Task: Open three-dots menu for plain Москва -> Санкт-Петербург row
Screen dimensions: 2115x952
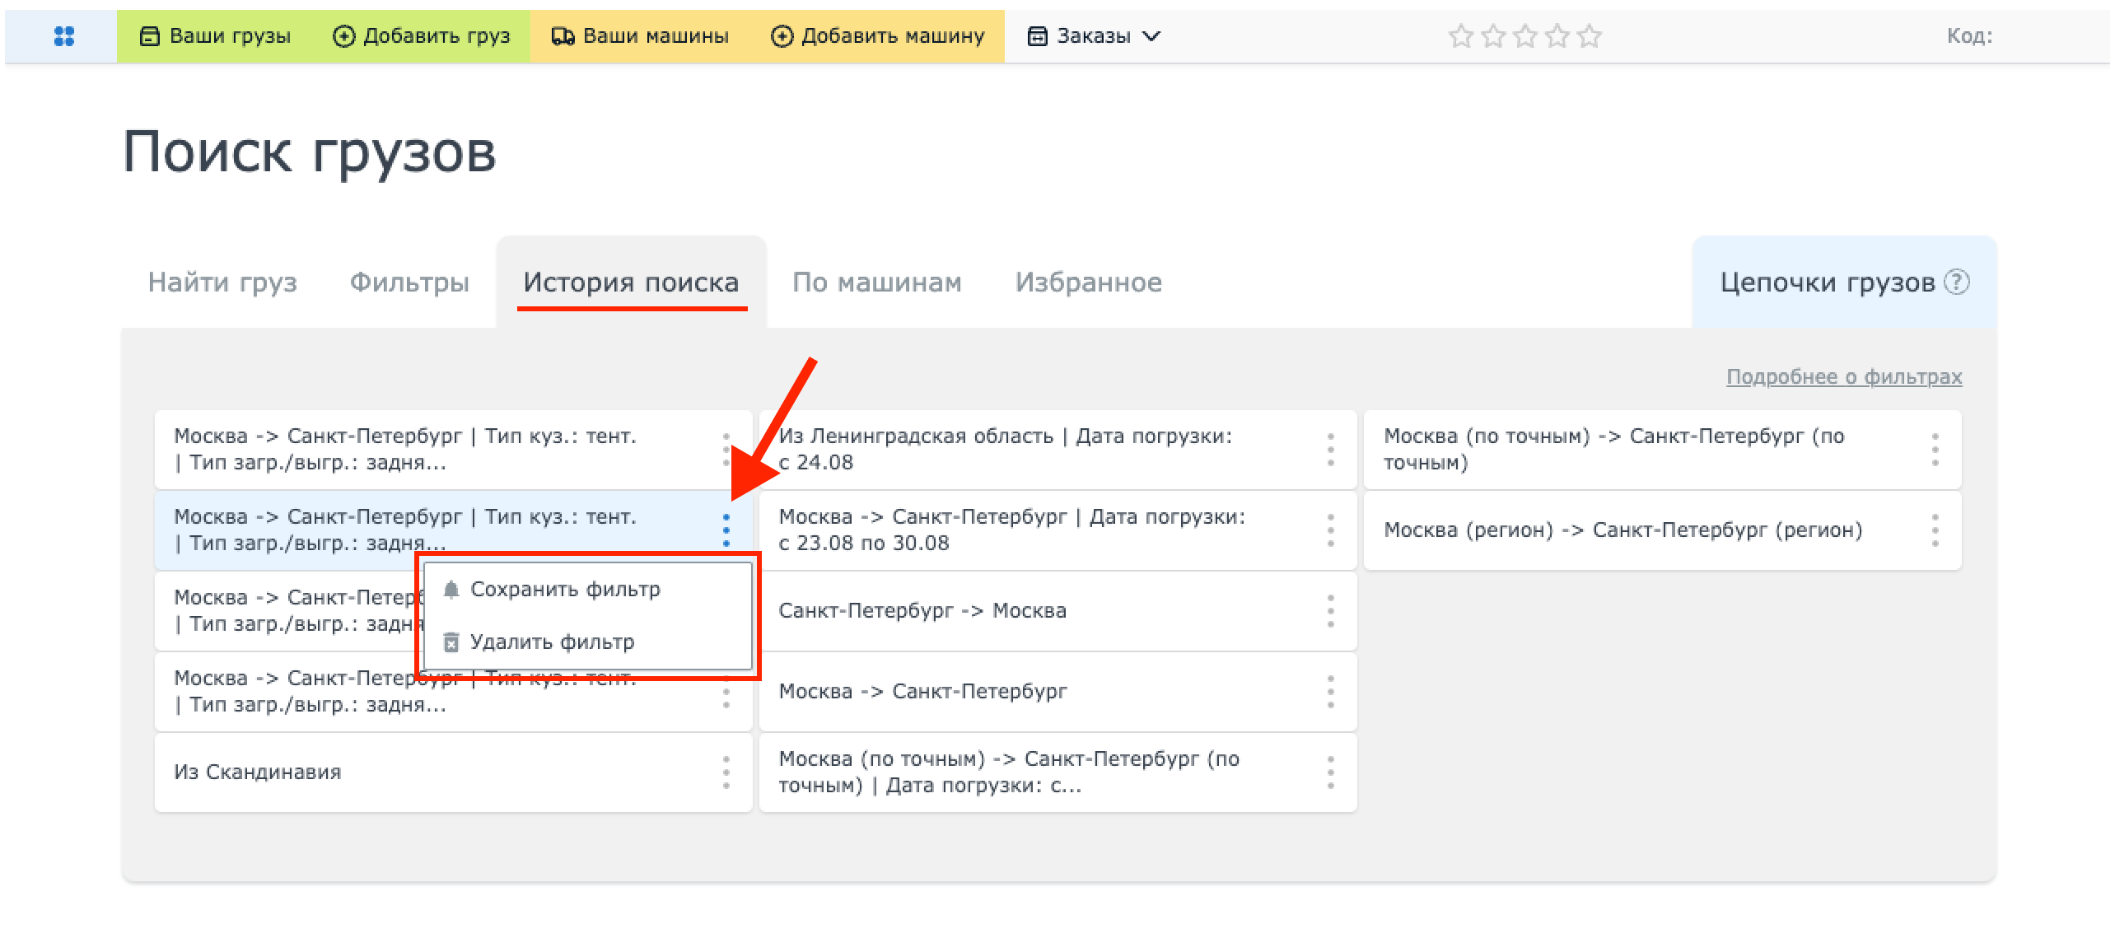Action: click(1330, 692)
